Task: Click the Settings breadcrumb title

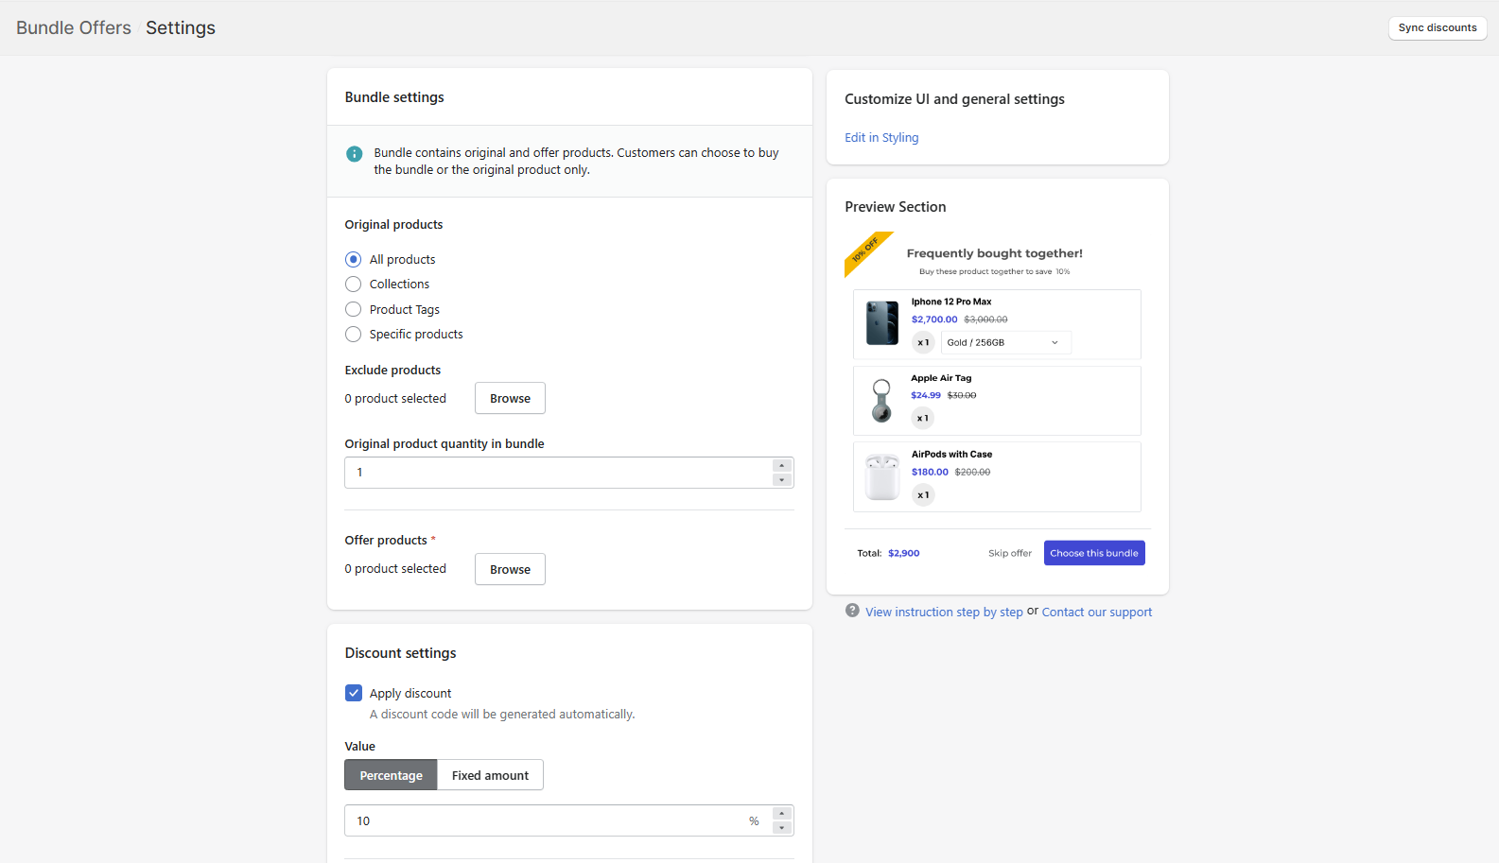Action: point(181,27)
